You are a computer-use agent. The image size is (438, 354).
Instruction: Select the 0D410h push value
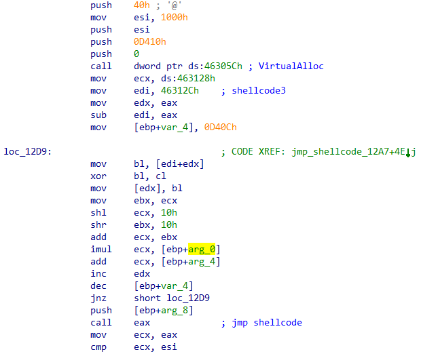tap(149, 42)
